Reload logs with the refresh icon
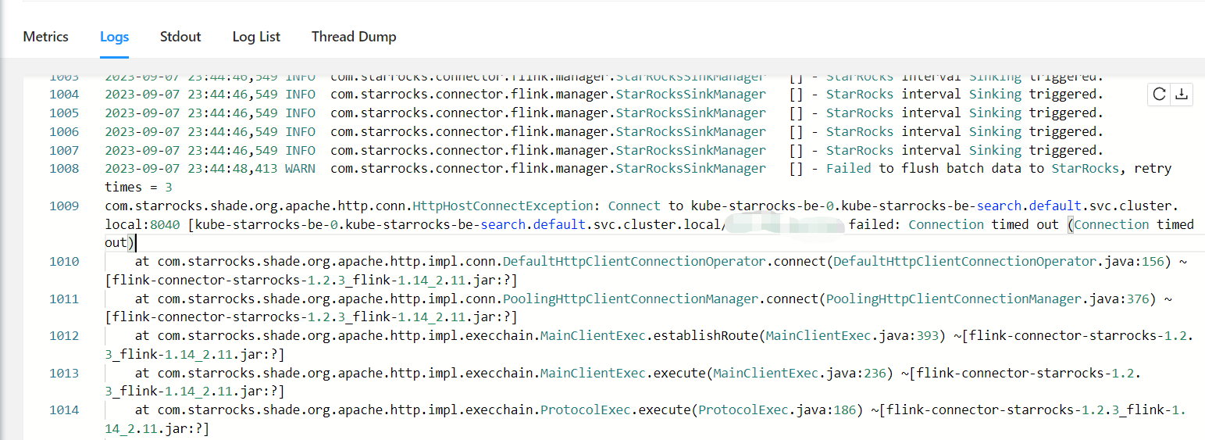Screen dimensions: 1205x440 (x=1159, y=94)
